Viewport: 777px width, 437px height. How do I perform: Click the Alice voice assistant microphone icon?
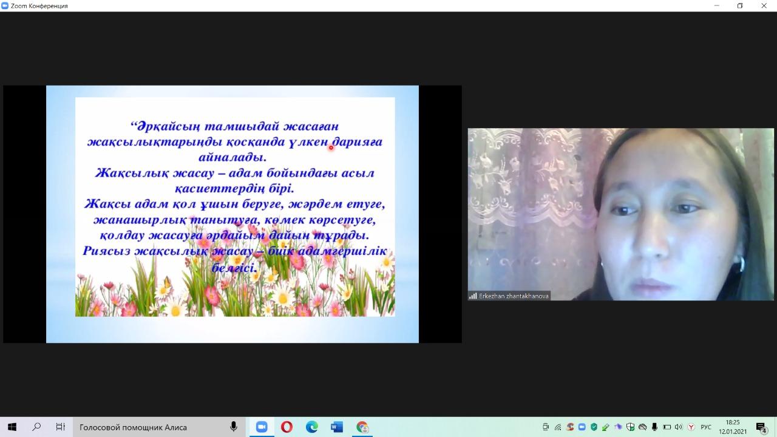click(234, 427)
